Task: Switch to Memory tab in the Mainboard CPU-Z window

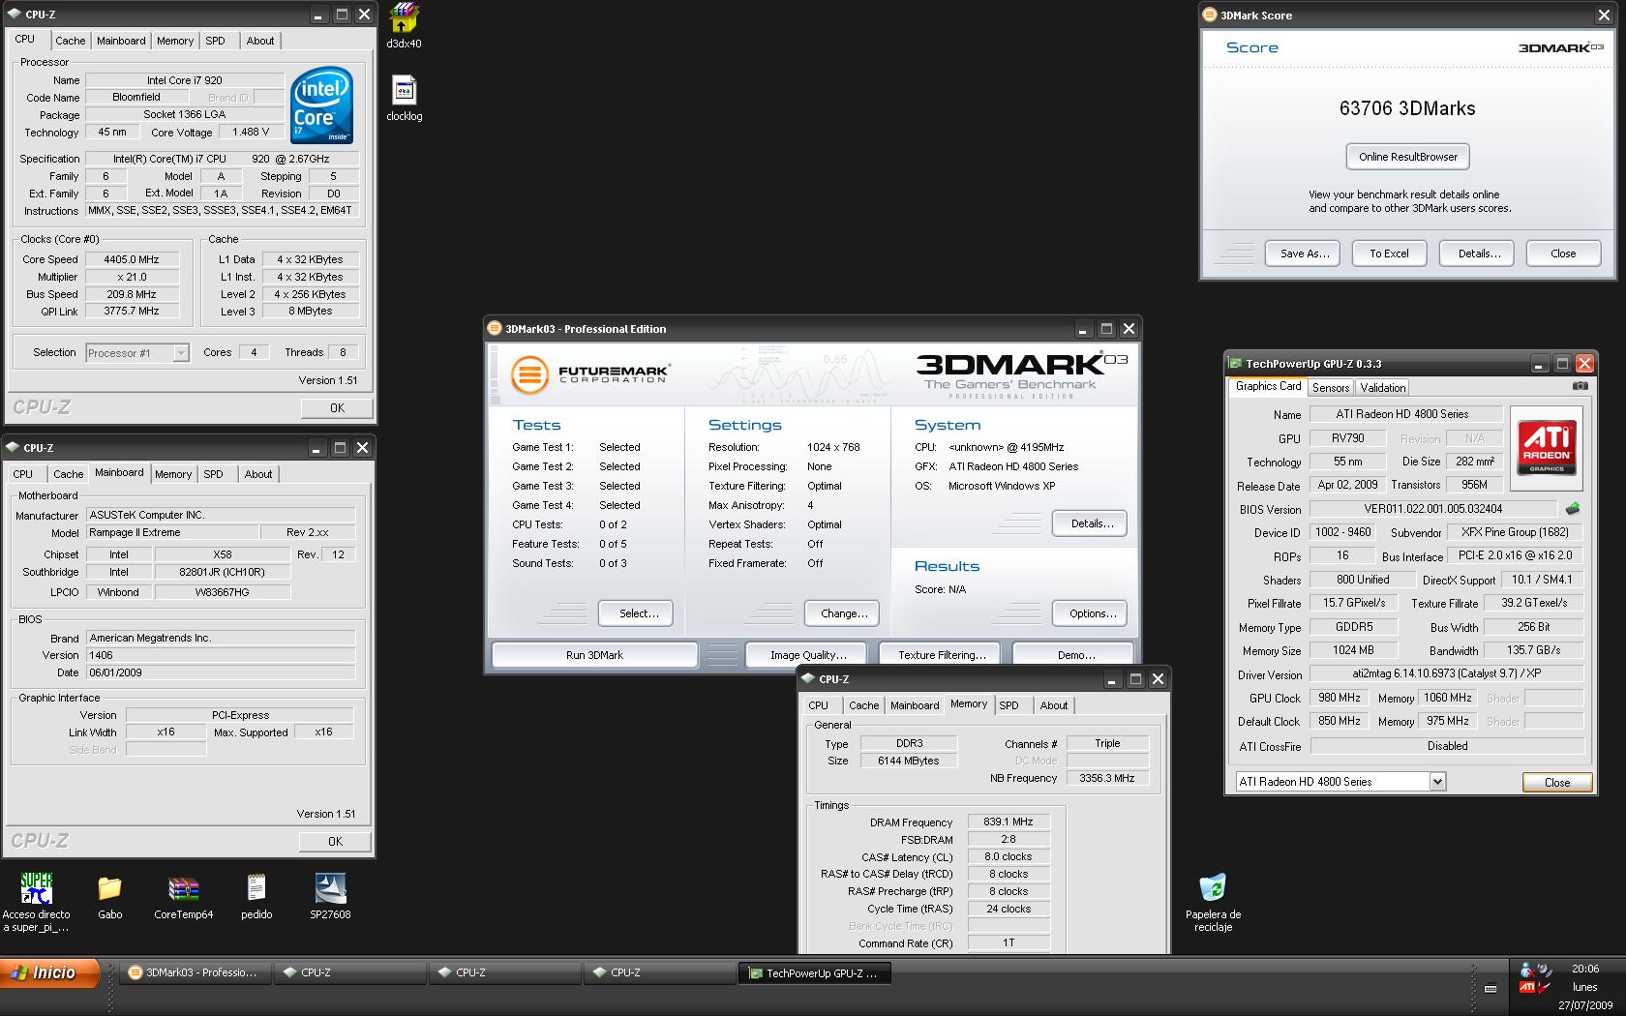Action: click(173, 474)
